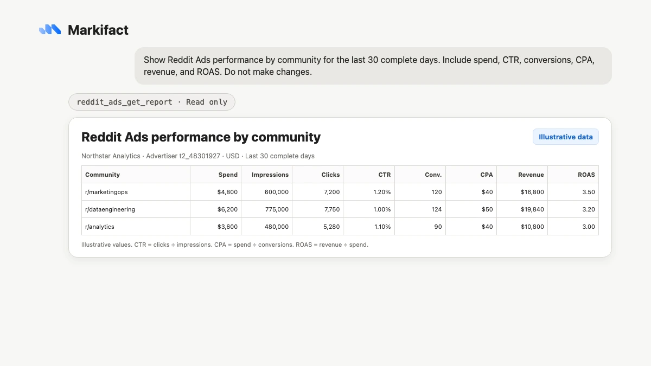Click the Illustrative data badge
This screenshot has width=651, height=366.
tap(565, 137)
